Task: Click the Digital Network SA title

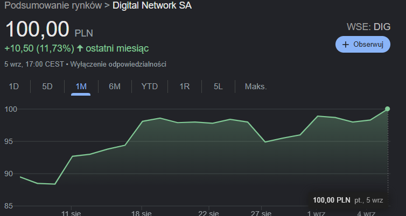Action: click(x=152, y=5)
